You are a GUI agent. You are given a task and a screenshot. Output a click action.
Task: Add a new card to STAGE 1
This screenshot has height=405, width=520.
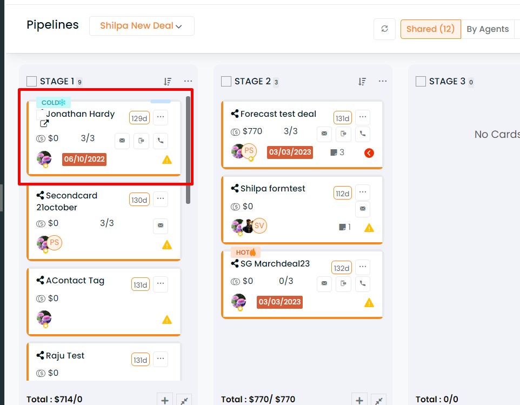click(165, 400)
